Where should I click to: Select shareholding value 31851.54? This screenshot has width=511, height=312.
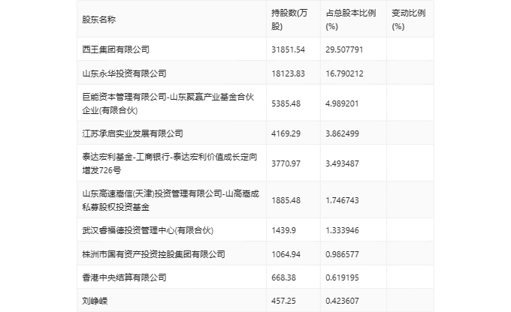click(x=288, y=49)
